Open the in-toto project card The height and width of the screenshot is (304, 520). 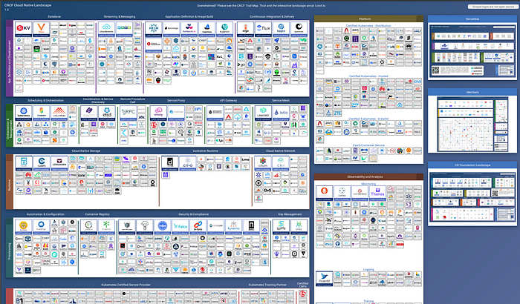pyautogui.click(x=198, y=227)
